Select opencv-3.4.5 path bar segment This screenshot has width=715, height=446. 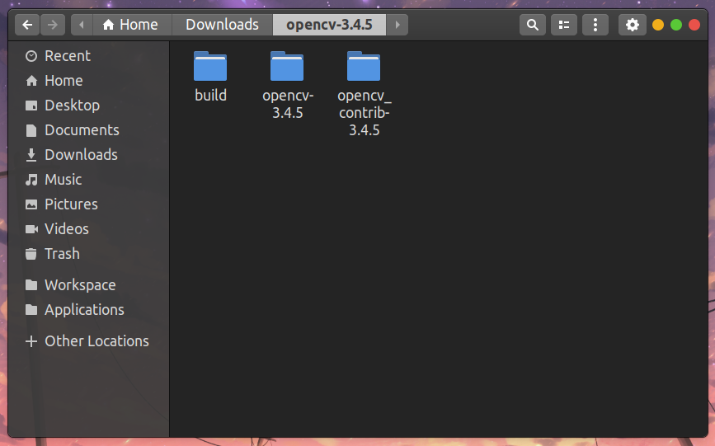click(x=329, y=25)
